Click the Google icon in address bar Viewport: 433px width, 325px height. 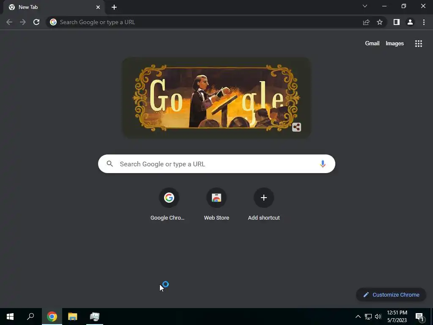click(53, 22)
